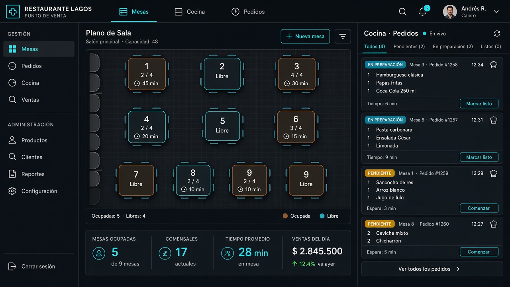
Task: Open Ventas in the sidebar
Action: point(39,100)
